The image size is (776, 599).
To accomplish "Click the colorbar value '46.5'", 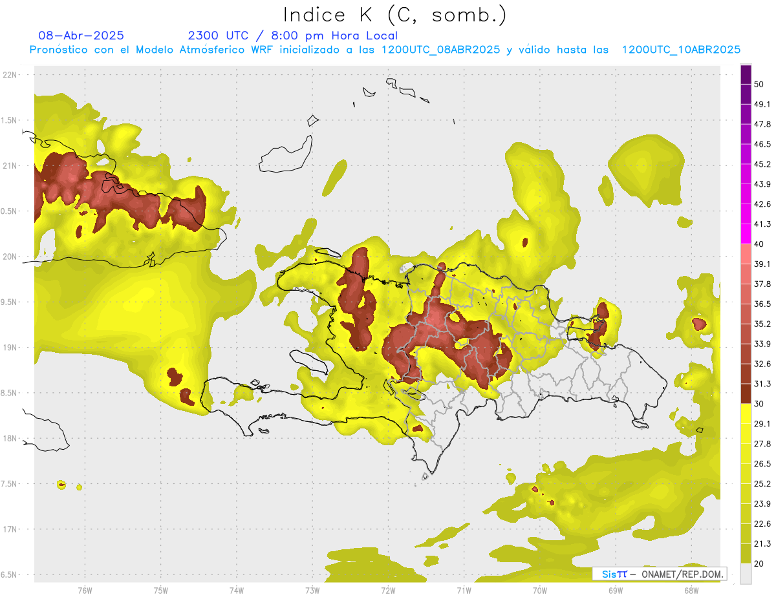I will (762, 144).
